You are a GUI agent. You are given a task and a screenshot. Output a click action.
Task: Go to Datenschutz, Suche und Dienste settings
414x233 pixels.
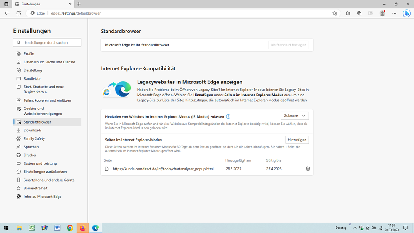point(49,62)
